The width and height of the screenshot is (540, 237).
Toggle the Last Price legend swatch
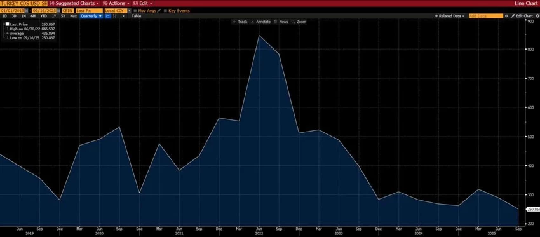pyautogui.click(x=7, y=24)
